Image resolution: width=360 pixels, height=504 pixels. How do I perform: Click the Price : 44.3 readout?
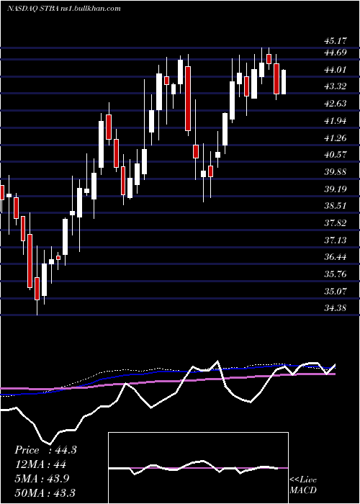[45, 450]
